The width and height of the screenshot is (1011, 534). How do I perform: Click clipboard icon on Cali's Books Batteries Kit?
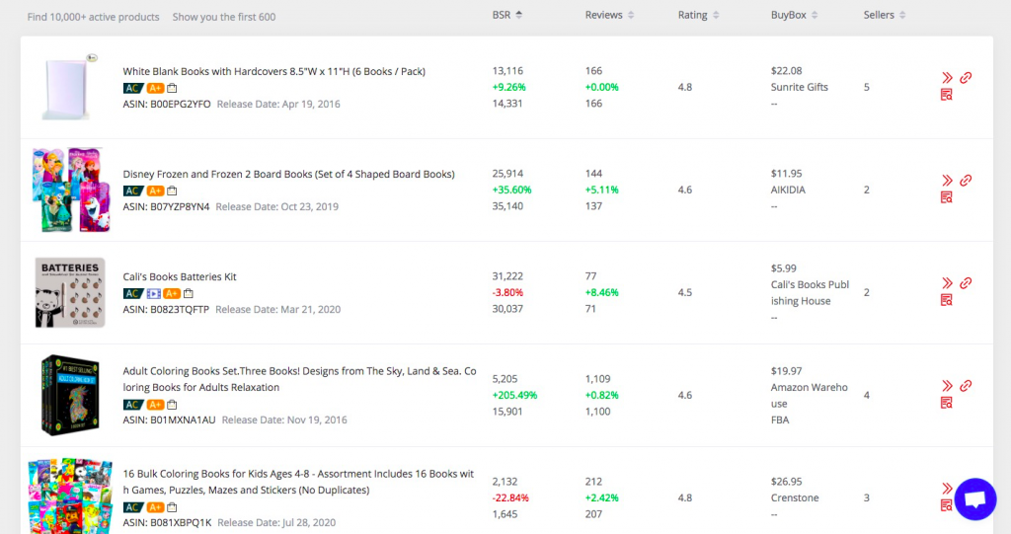tap(189, 293)
